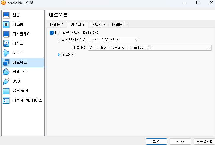Click the 시스템 label in the sidebar
This screenshot has width=215, height=145.
point(18,25)
